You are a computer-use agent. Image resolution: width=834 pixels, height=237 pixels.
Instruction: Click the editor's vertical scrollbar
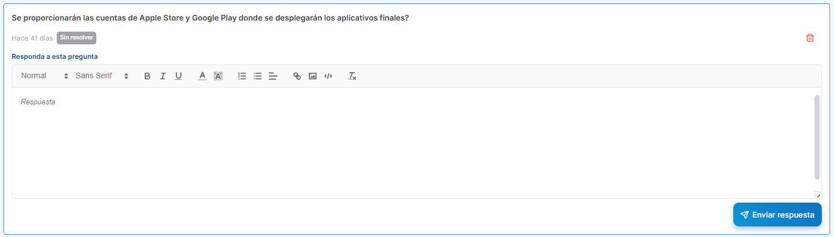tap(817, 137)
